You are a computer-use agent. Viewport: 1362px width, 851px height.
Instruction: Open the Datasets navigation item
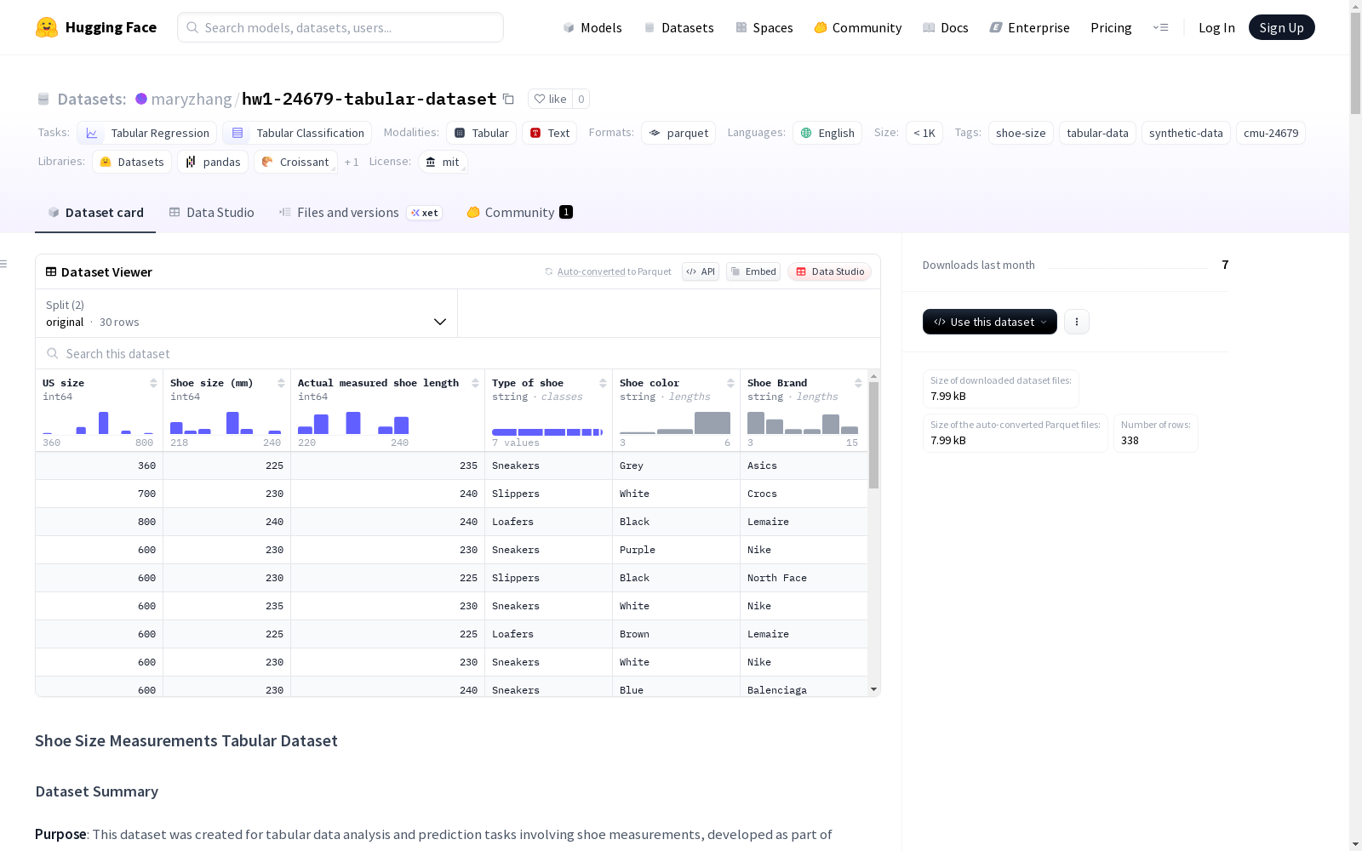coord(678,27)
